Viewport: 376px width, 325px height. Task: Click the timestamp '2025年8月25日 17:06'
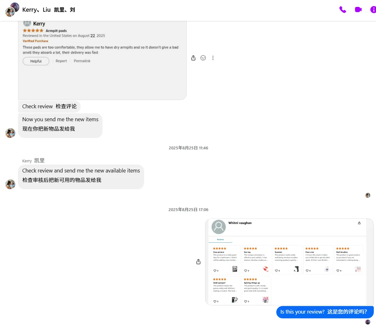click(x=188, y=210)
